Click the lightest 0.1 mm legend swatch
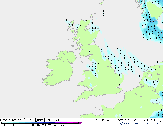 [x=4, y=123]
